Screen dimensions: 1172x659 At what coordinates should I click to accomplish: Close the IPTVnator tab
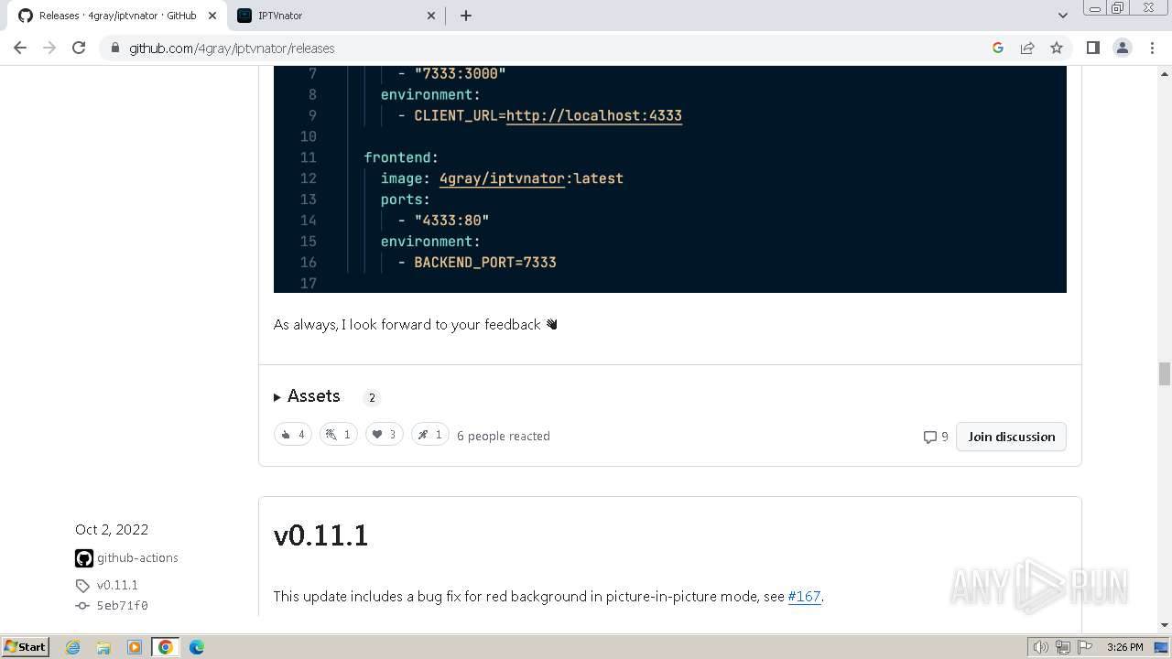point(431,16)
